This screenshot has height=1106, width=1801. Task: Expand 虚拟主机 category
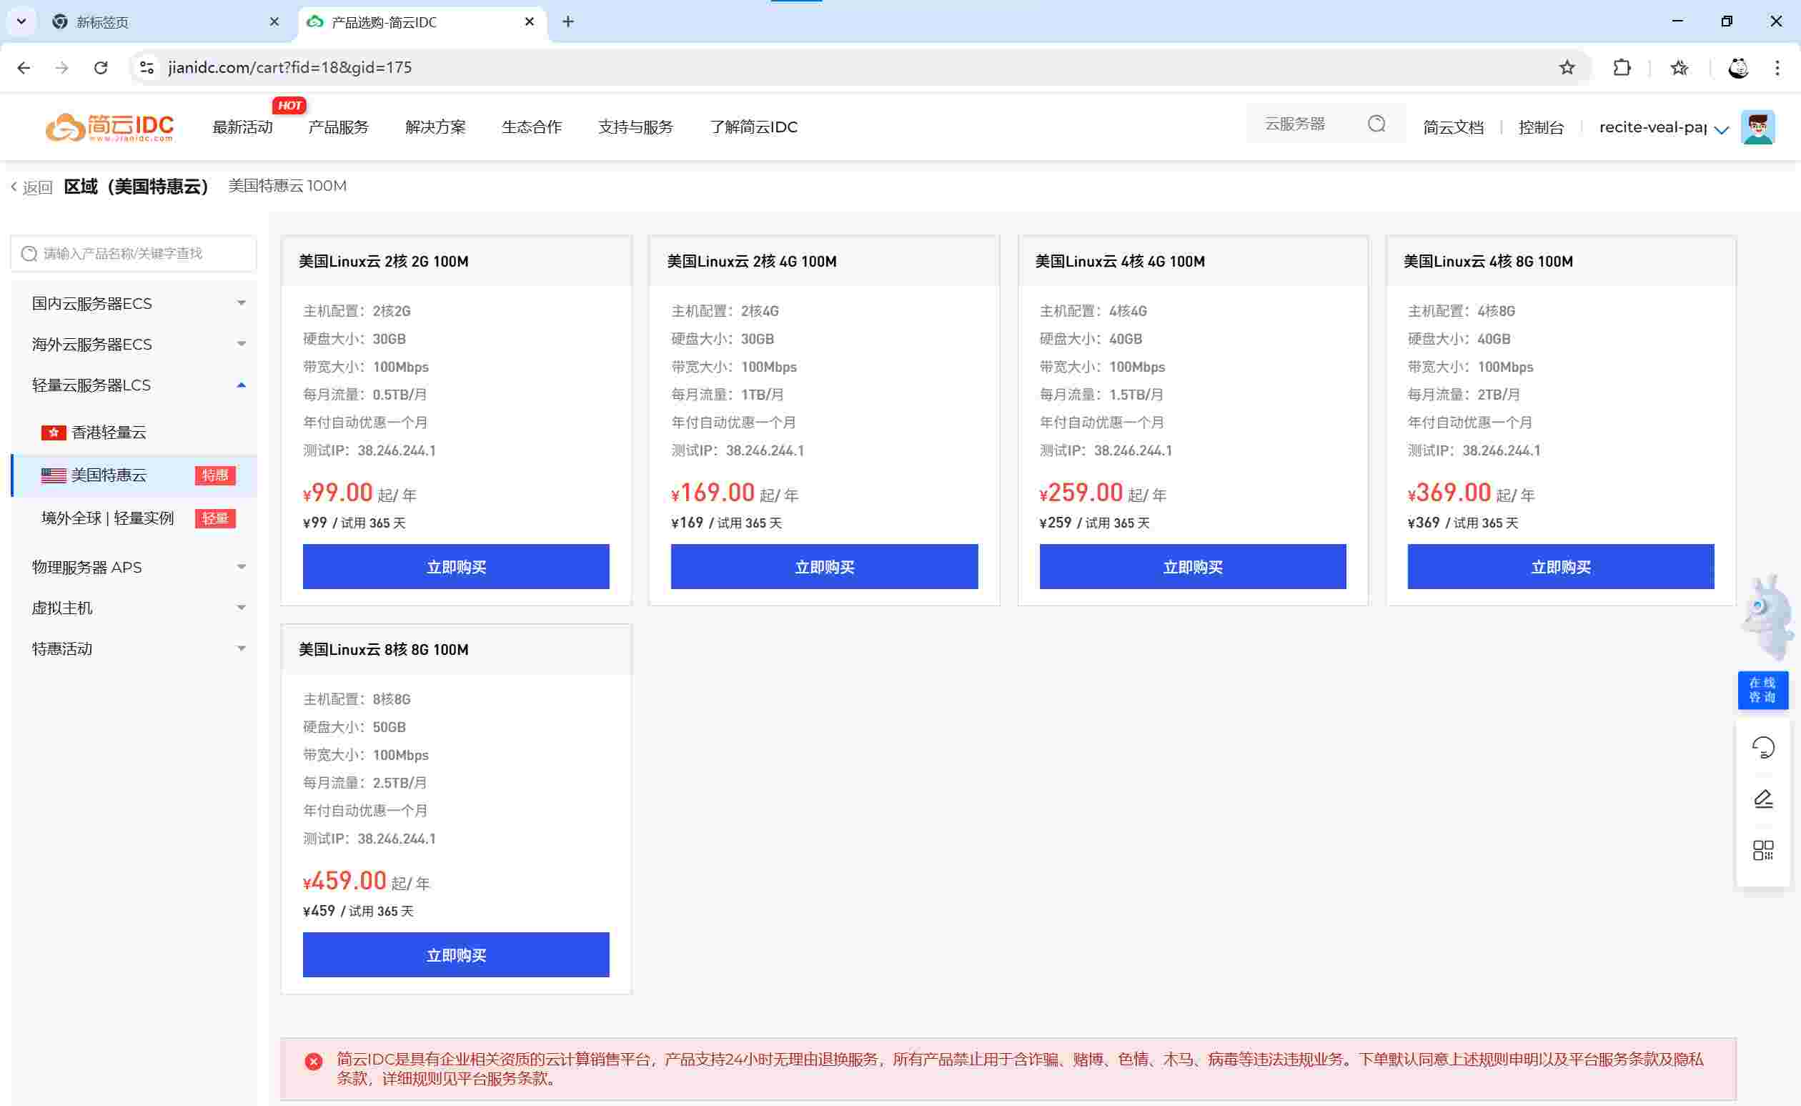[x=134, y=608]
